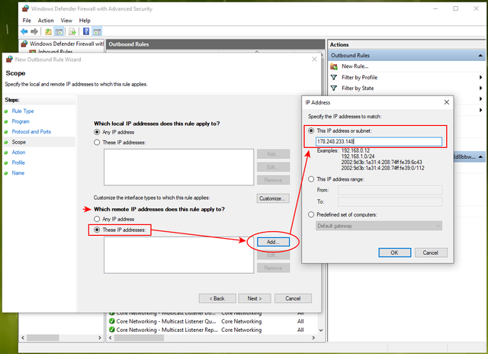Select 'Any IP address' for remote addresses
This screenshot has height=354, width=488.
pyautogui.click(x=97, y=219)
